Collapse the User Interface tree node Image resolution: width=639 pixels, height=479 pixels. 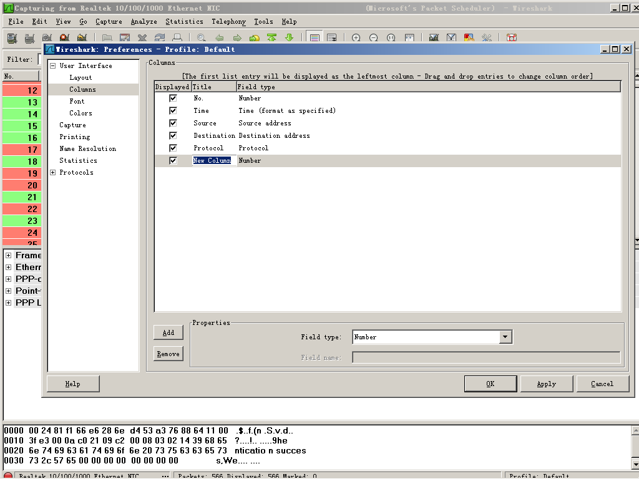point(53,65)
